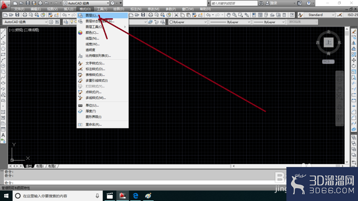Open the 修改(M) menu

(154, 9)
